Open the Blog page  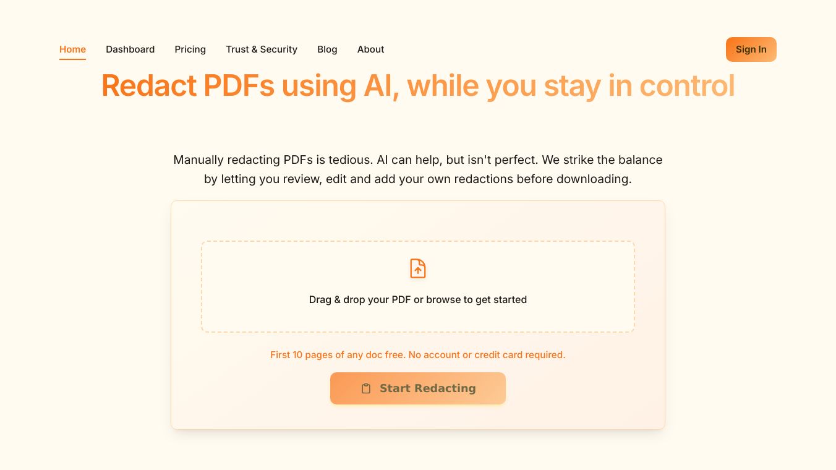point(327,49)
